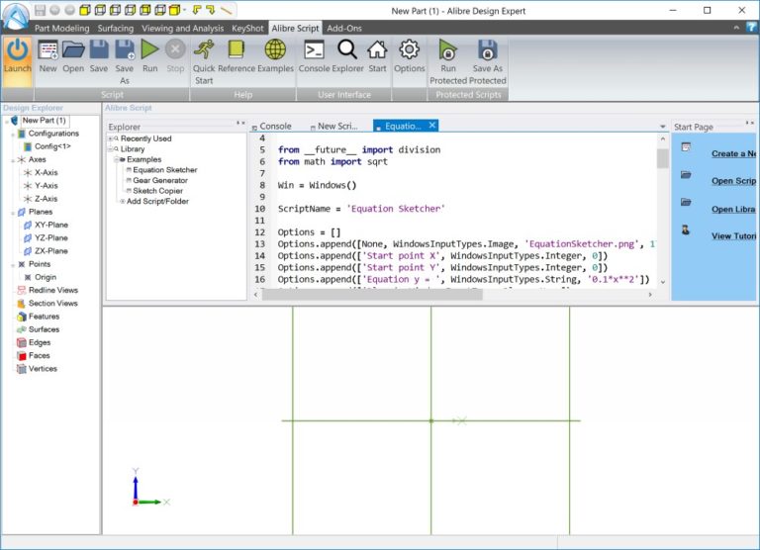The width and height of the screenshot is (760, 550).
Task: Switch to the Console tab
Action: coord(275,126)
